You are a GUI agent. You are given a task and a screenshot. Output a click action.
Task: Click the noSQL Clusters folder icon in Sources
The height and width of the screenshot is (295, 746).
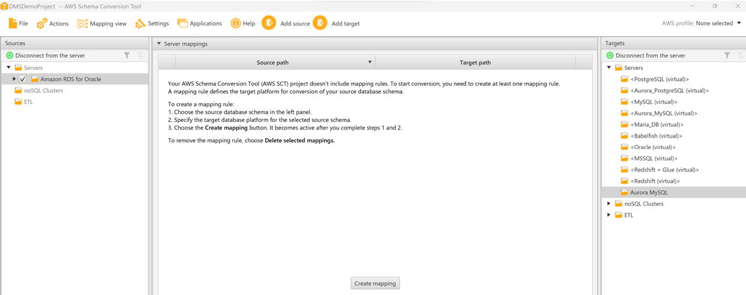[x=18, y=90]
